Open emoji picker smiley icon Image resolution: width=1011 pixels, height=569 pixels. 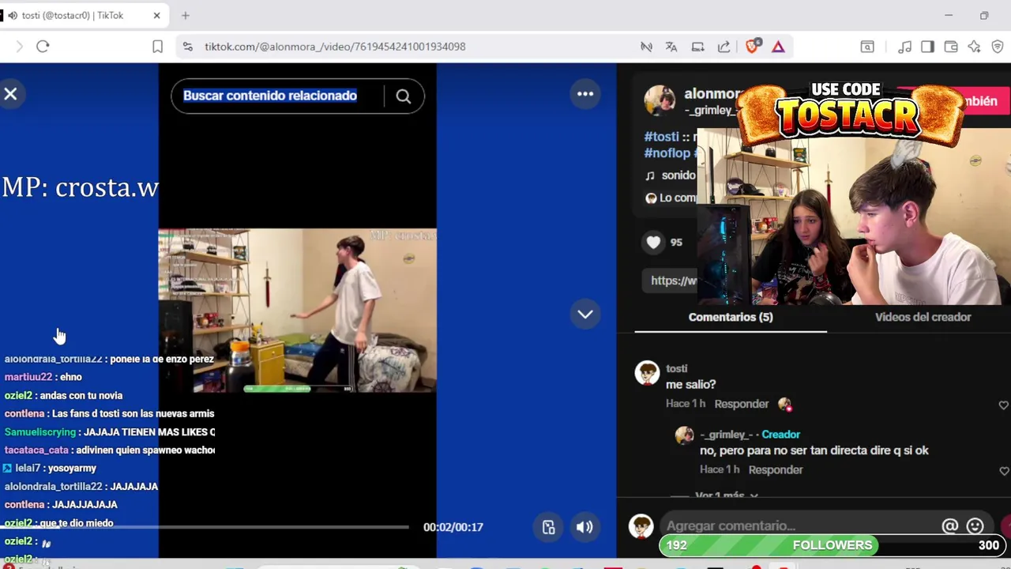[x=975, y=526]
